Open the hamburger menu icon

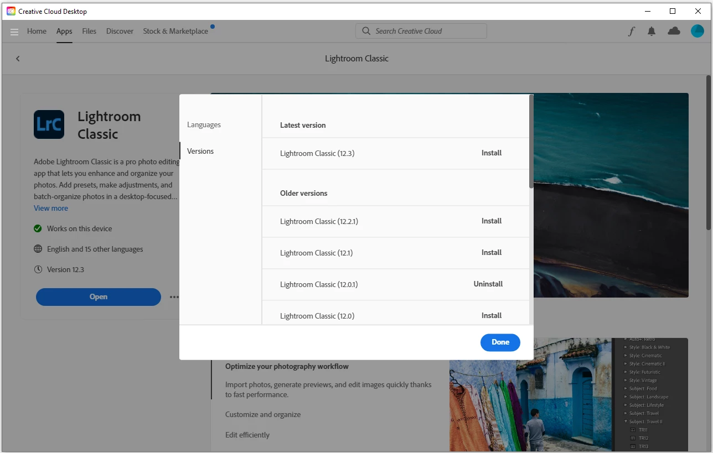click(14, 32)
